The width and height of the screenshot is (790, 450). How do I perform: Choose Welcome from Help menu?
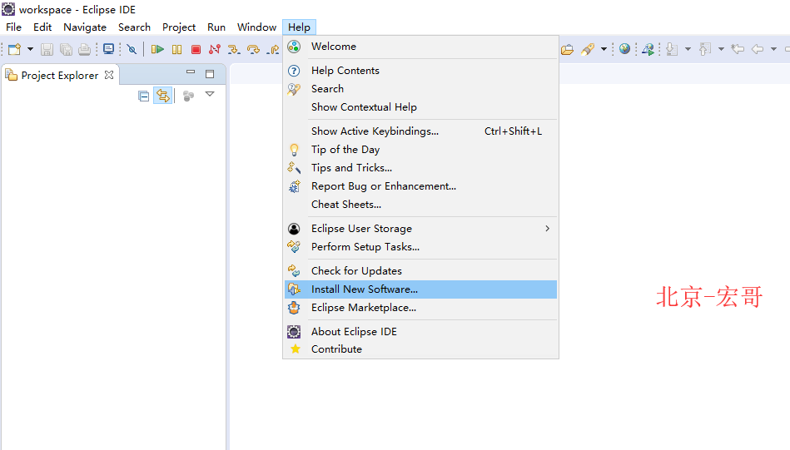click(420, 47)
